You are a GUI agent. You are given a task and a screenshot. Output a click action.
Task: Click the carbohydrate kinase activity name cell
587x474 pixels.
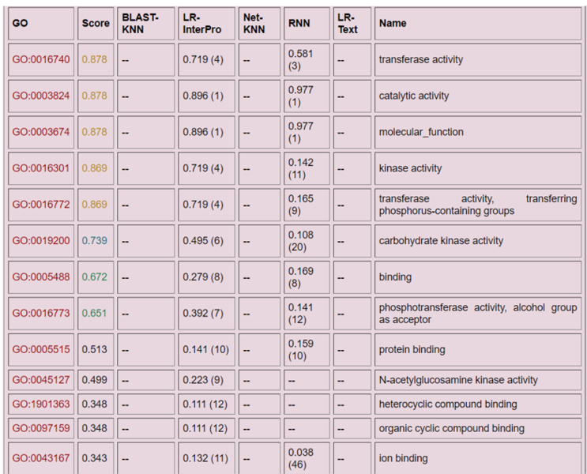point(441,241)
